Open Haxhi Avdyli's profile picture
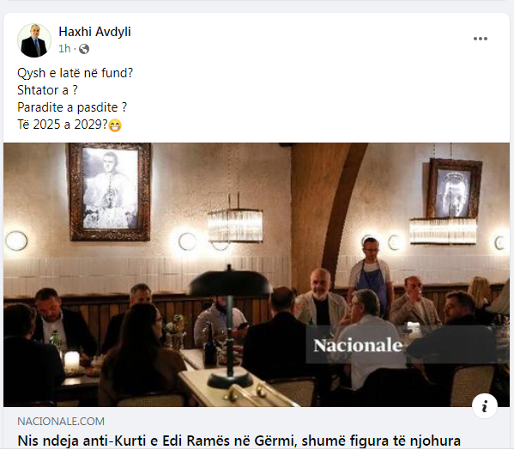 [34, 40]
